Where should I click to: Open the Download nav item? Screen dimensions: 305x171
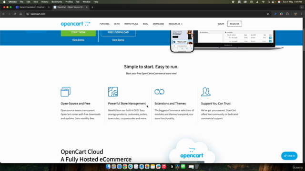click(158, 24)
